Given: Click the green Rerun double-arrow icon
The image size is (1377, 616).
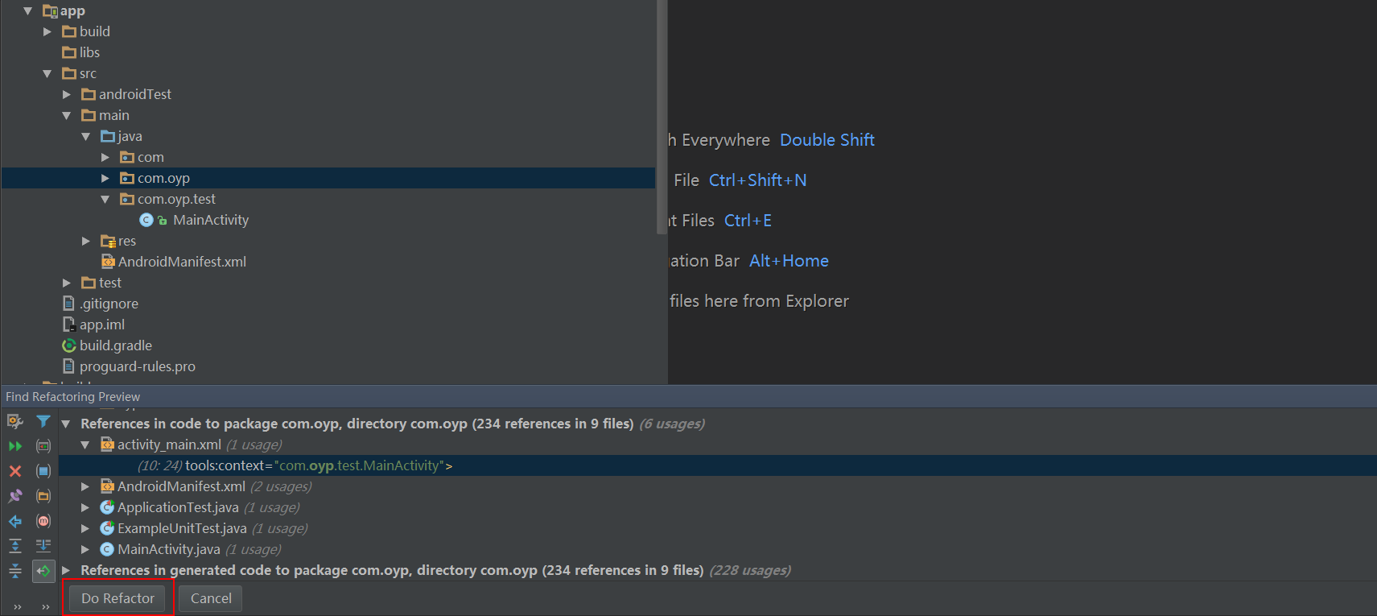Looking at the screenshot, I should 14,446.
